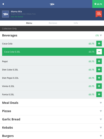This screenshot has width=104, height=139.
Task: Expand the Burgers section
Action: 52,136
